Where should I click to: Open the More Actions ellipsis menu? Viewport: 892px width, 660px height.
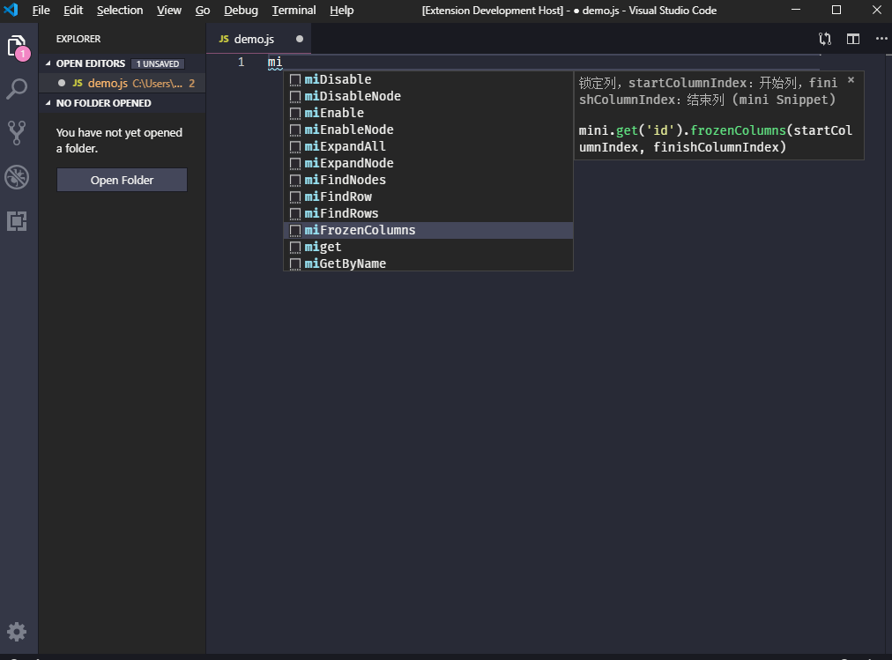click(x=881, y=39)
